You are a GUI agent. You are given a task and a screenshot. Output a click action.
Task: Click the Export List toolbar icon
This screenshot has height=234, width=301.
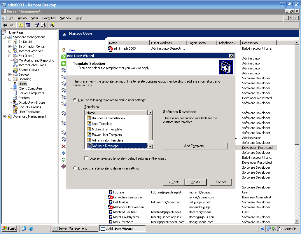click(43, 25)
